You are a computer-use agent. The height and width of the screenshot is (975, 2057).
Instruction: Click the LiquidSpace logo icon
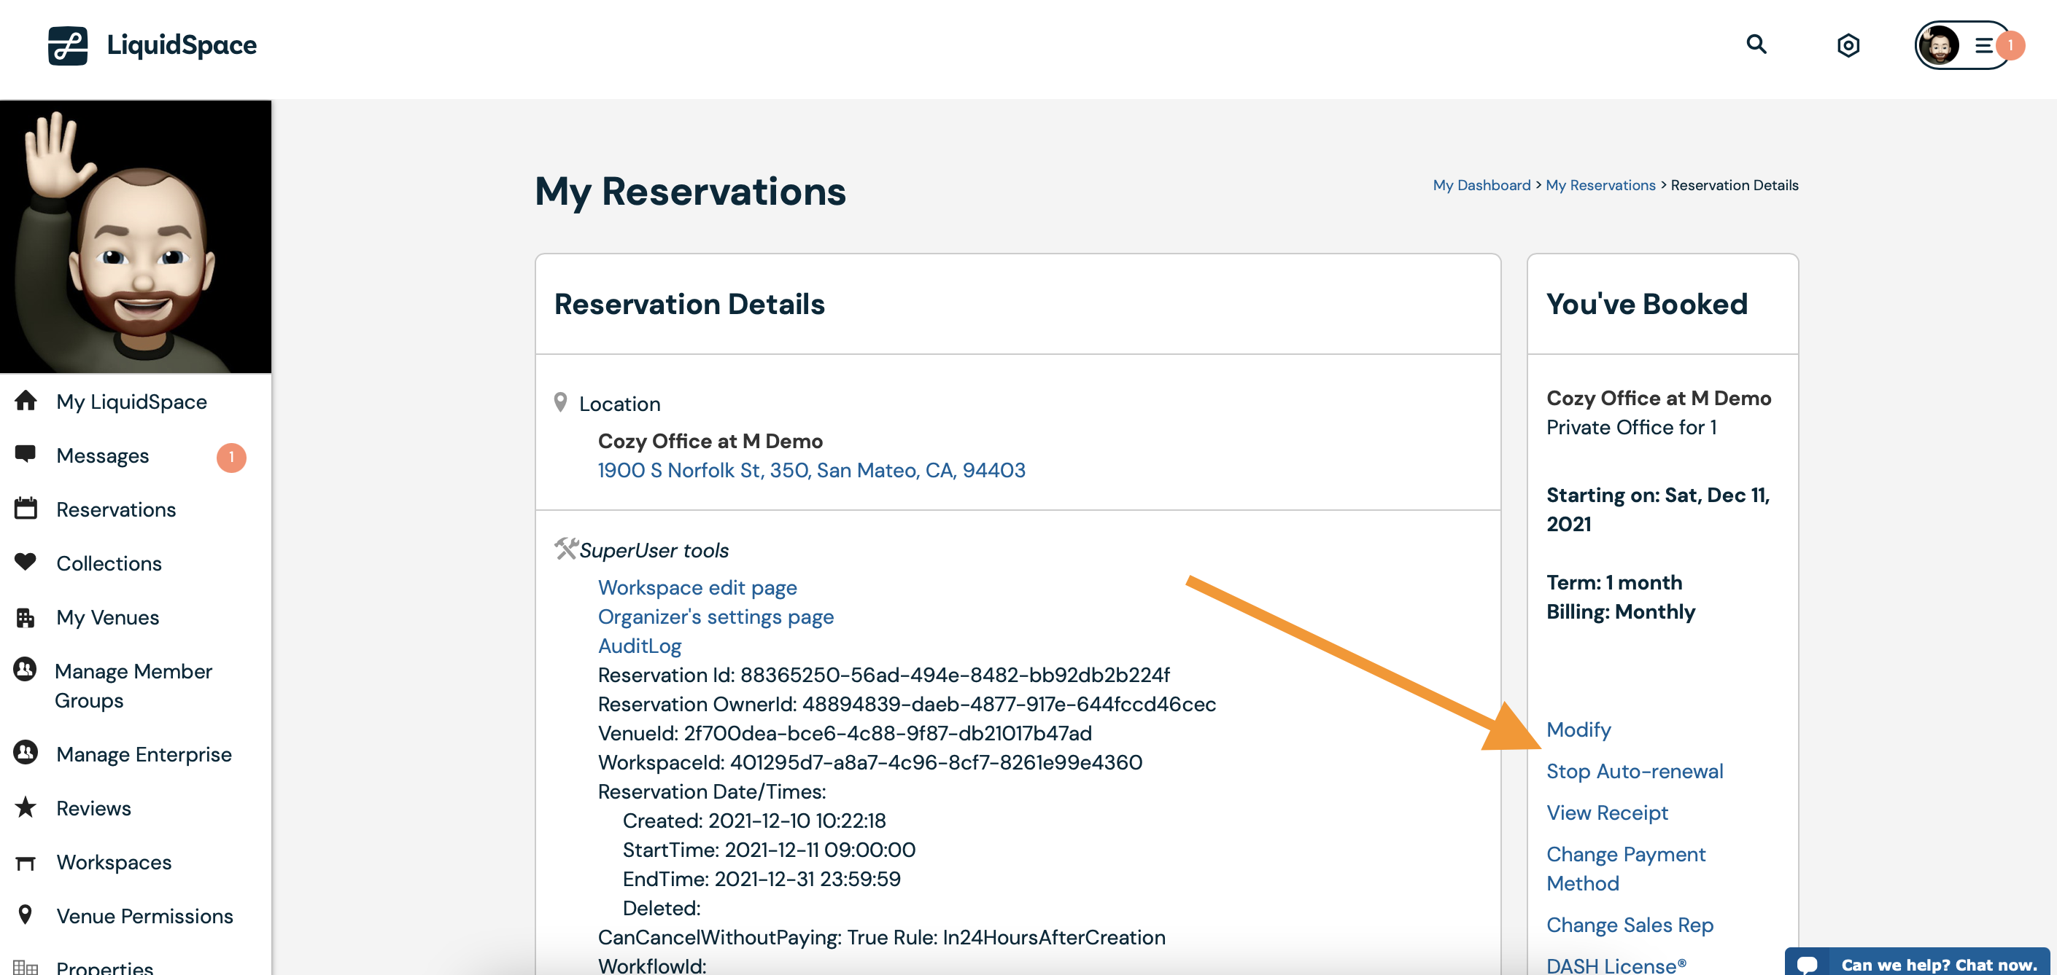68,45
